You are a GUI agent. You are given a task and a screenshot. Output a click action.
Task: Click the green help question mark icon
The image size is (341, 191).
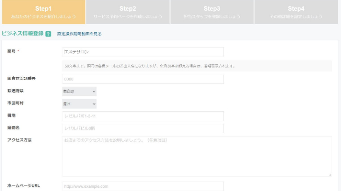[49, 34]
